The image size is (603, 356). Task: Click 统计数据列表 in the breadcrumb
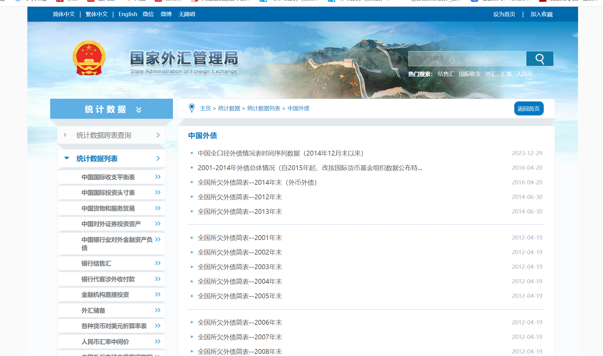pyautogui.click(x=264, y=108)
